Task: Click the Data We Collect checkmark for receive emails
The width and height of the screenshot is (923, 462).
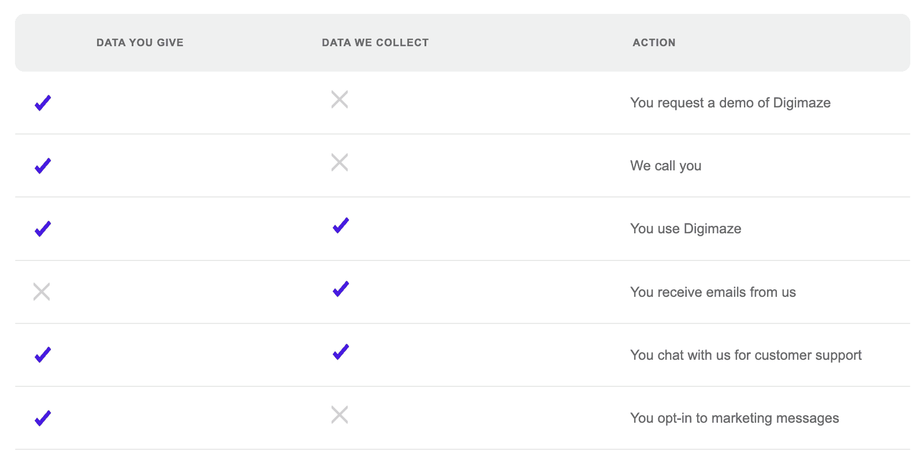Action: (x=341, y=289)
